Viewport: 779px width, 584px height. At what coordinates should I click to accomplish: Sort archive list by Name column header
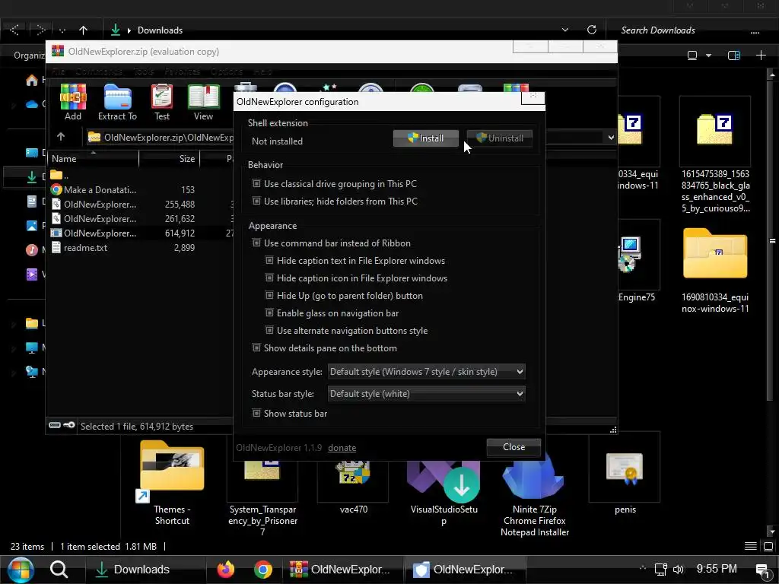(94, 159)
